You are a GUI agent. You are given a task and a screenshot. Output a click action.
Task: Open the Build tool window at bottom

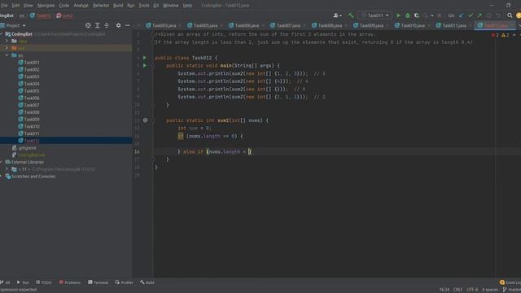click(x=147, y=282)
